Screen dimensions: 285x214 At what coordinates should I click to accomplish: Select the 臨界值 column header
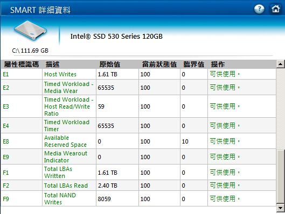[194, 64]
